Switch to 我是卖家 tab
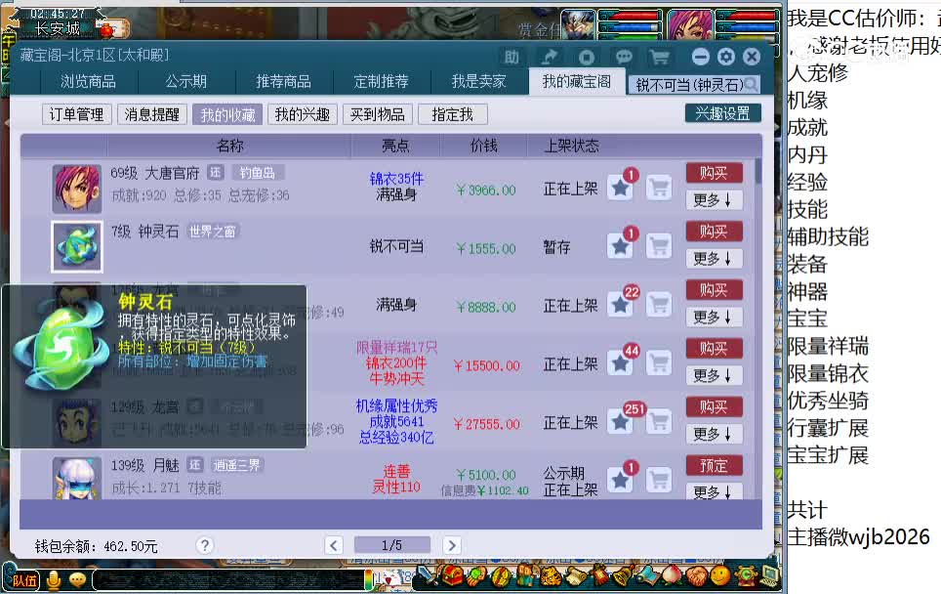This screenshot has height=594, width=941. tap(478, 82)
